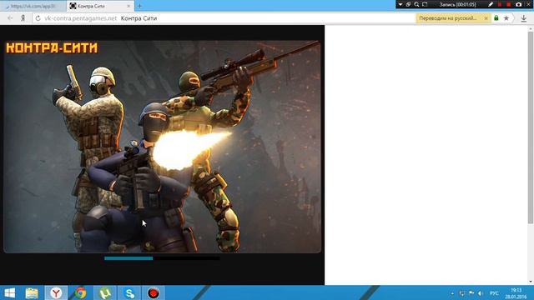
Task: Click the recorder magnifier zoom icon
Action: click(416, 4)
